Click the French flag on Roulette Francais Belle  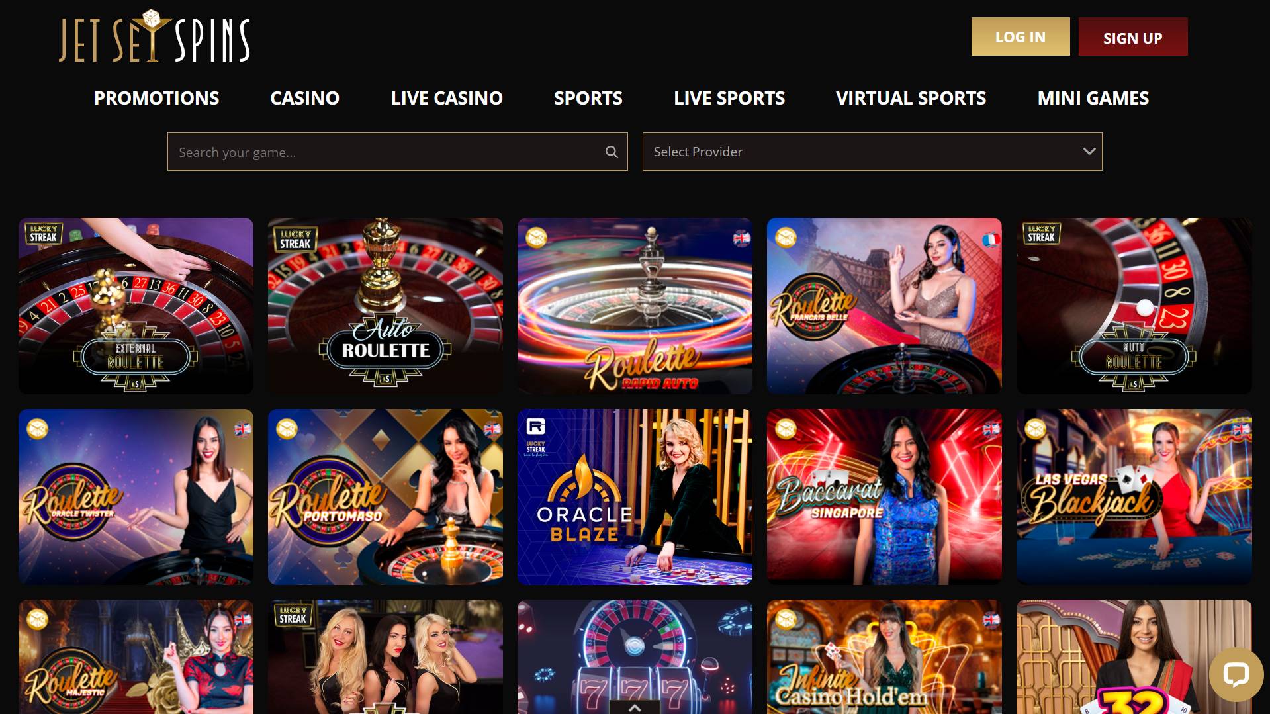(x=990, y=240)
